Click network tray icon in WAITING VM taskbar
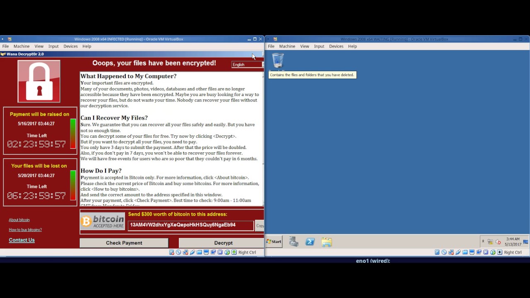 pos(490,242)
